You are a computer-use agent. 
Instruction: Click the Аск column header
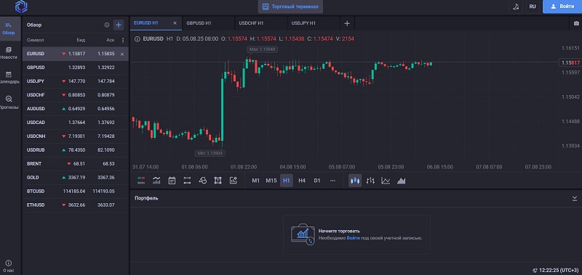pyautogui.click(x=111, y=40)
